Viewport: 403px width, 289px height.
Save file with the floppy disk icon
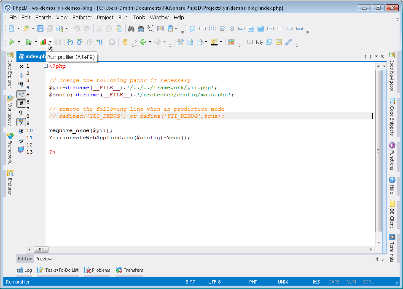(40, 29)
